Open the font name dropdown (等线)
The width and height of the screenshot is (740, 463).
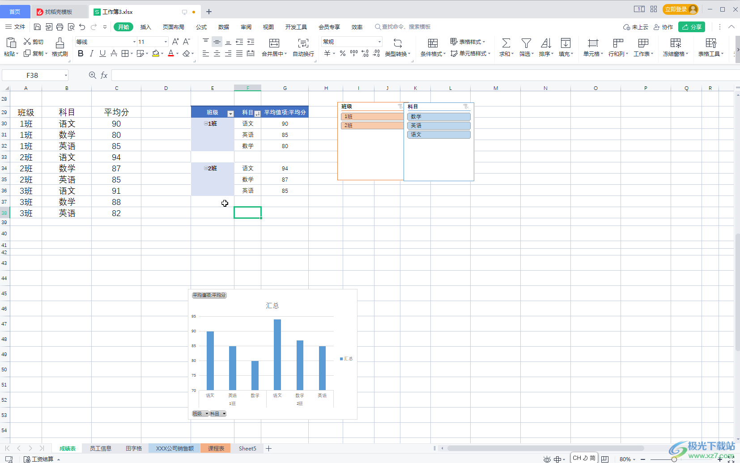(134, 42)
